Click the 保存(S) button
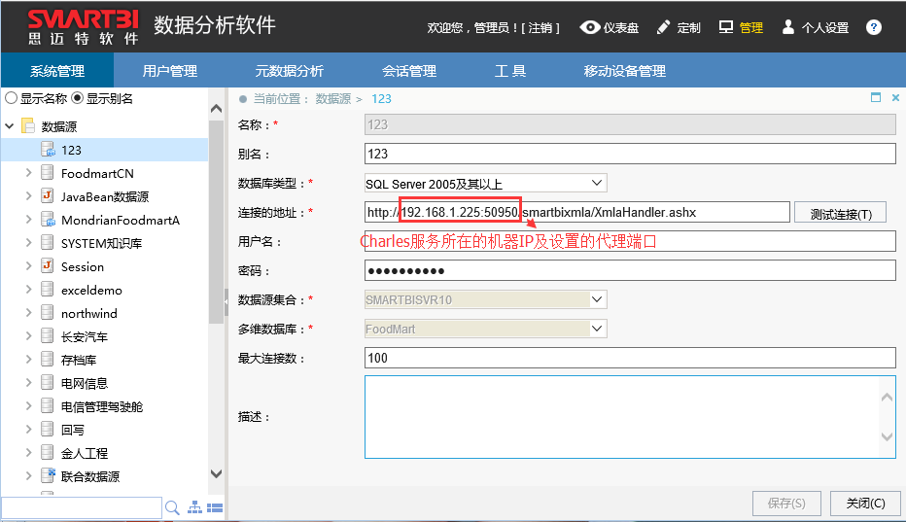The height and width of the screenshot is (522, 906). (786, 503)
